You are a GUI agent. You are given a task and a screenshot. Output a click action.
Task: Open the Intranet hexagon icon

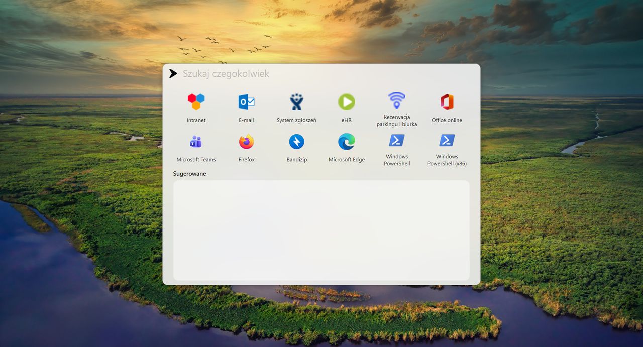[196, 102]
